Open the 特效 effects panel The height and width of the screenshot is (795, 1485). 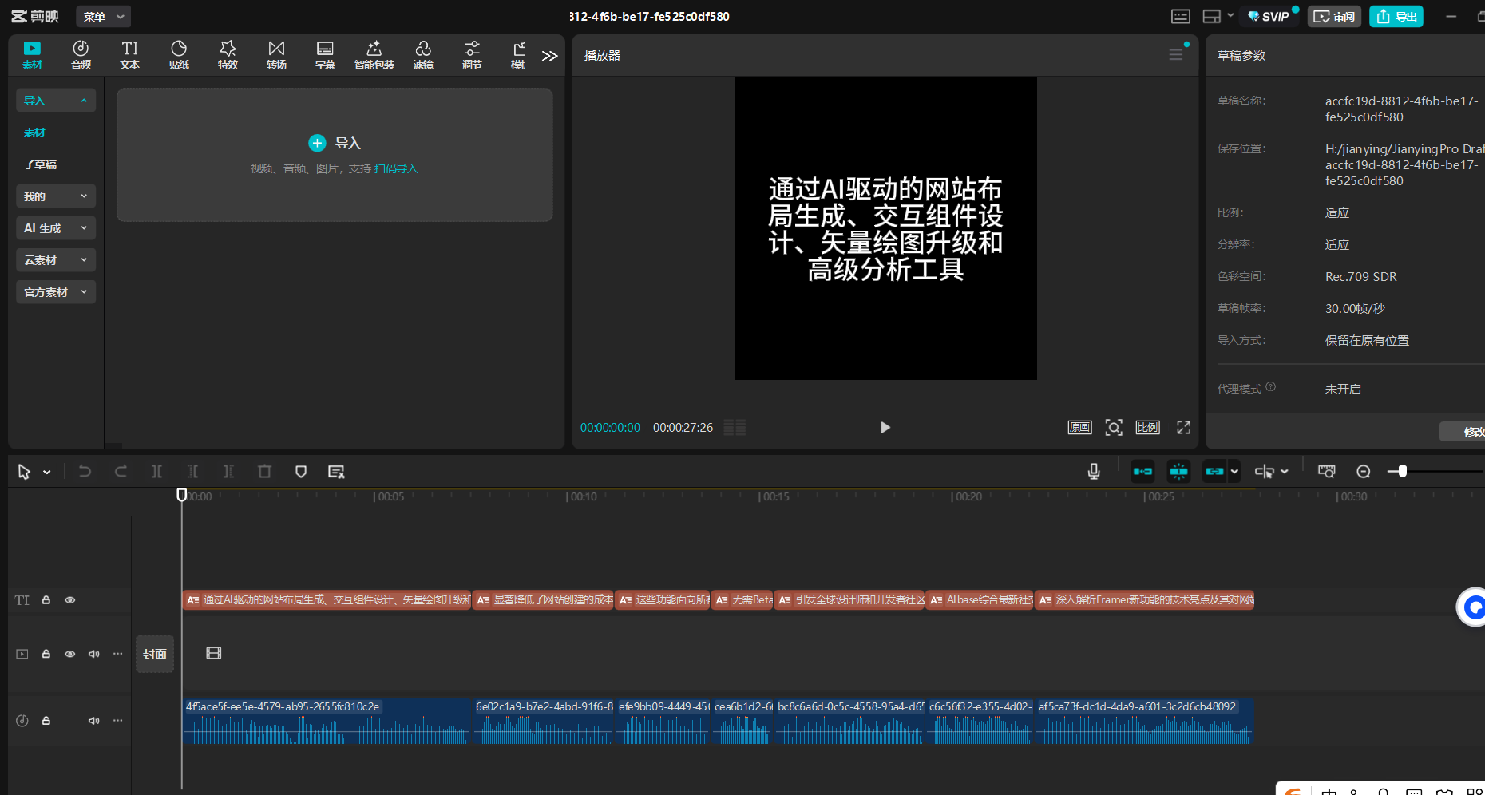(228, 55)
